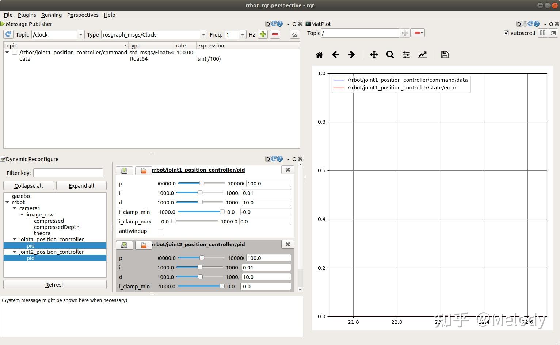Viewport: 560px width, 345px height.
Task: Save the plot figure with floppy icon
Action: [x=445, y=55]
